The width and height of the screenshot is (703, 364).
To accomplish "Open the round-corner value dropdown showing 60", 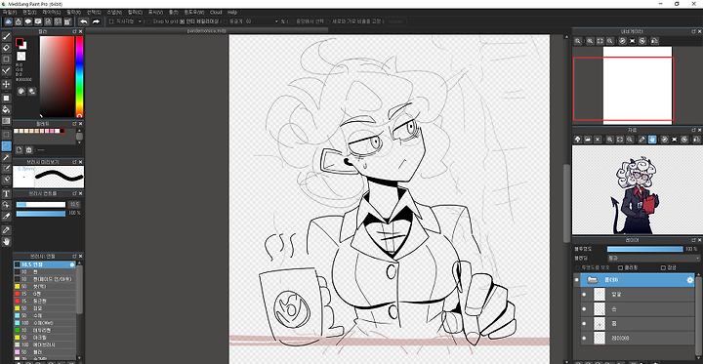I will pos(262,21).
